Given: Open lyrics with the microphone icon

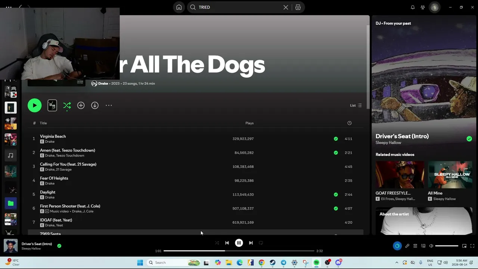Looking at the screenshot, I should tap(407, 246).
